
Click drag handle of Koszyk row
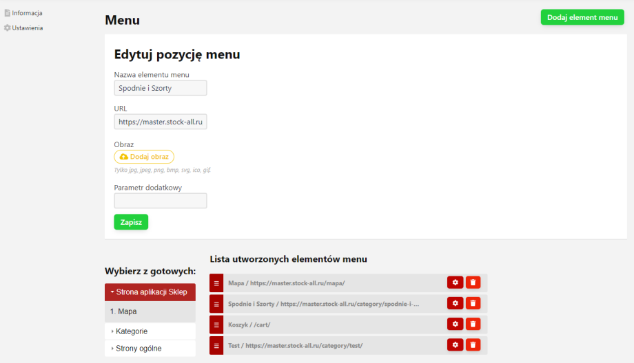tap(216, 324)
